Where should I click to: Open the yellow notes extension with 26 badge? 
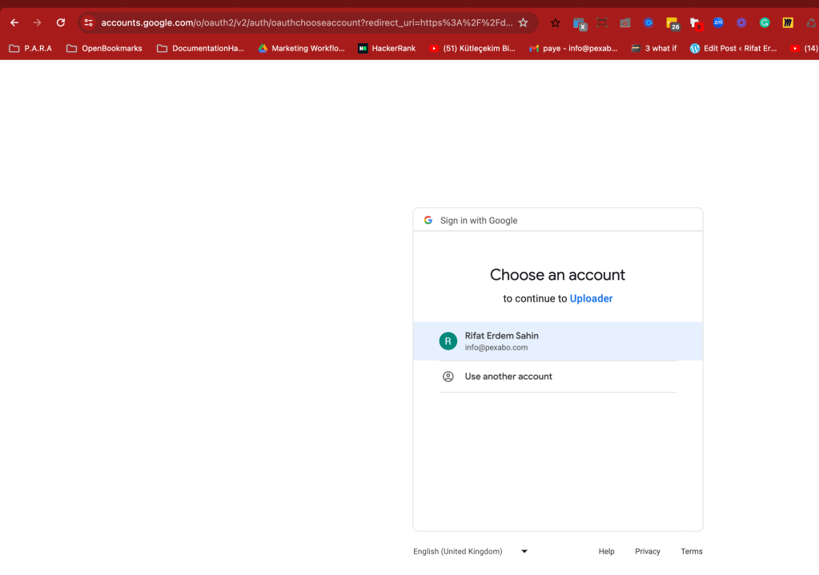pyautogui.click(x=672, y=23)
